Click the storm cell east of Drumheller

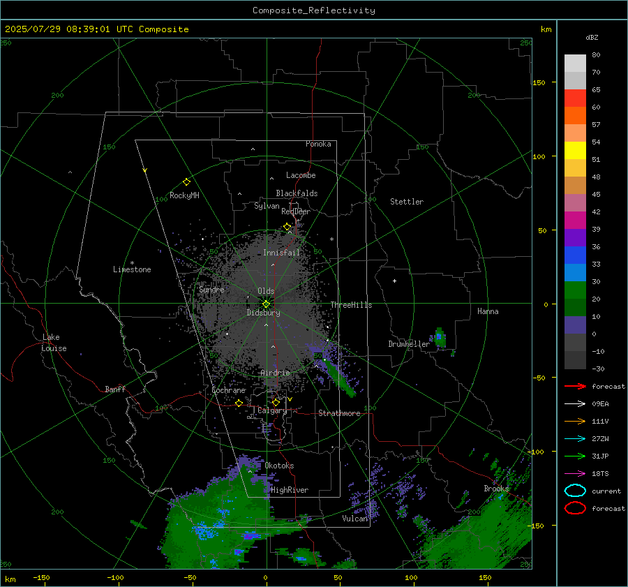click(x=440, y=337)
